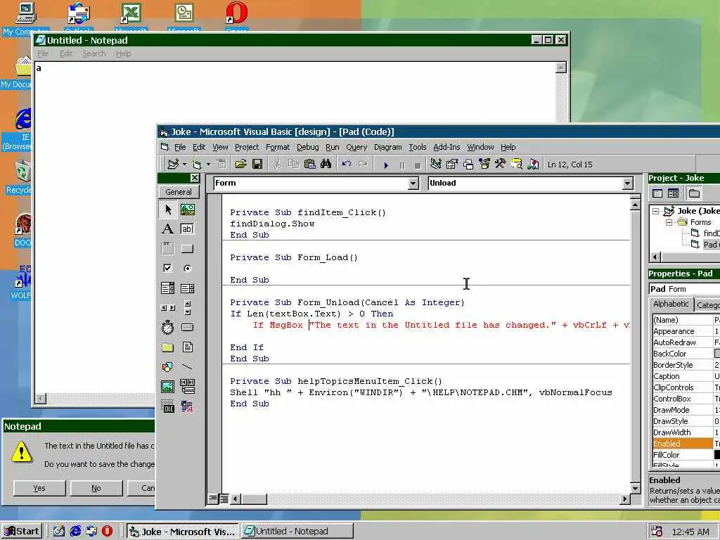Open the Properties Window toolbar icon

(x=452, y=164)
